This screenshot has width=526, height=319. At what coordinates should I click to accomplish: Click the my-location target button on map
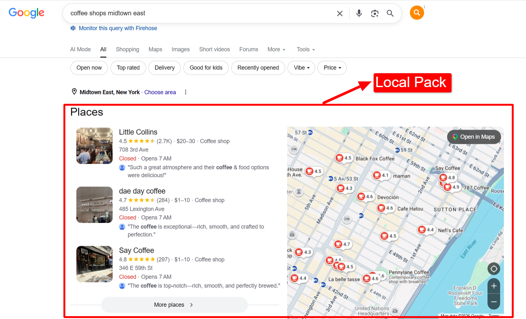(x=494, y=269)
